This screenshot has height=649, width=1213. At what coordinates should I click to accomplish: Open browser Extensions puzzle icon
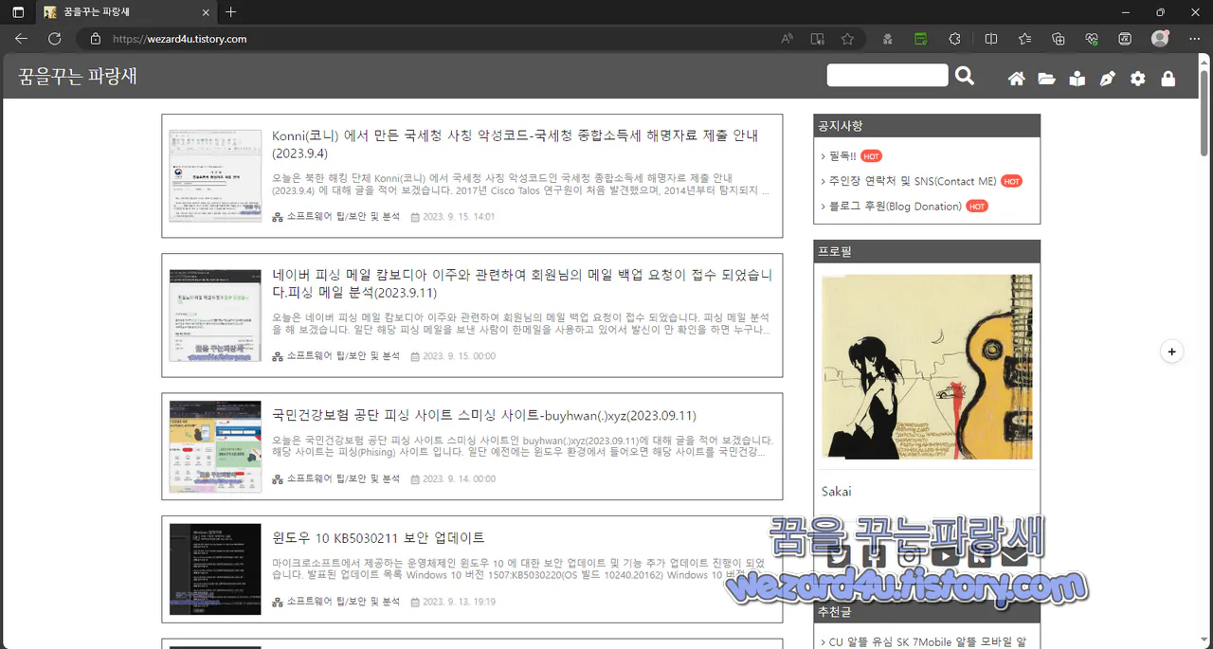[x=955, y=39]
